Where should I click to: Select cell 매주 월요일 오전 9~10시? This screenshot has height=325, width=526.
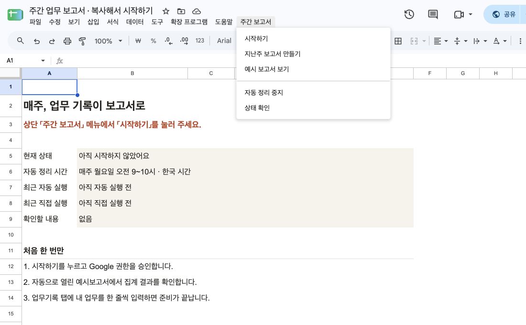click(245, 172)
